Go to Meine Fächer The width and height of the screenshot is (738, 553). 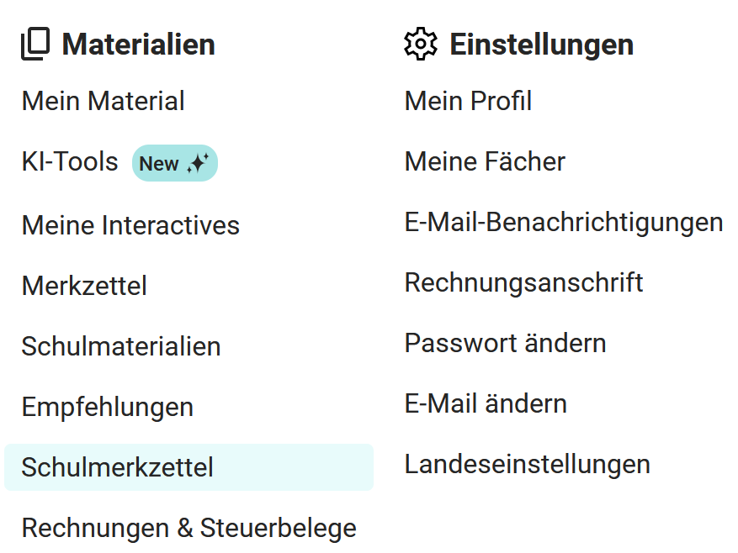(485, 161)
